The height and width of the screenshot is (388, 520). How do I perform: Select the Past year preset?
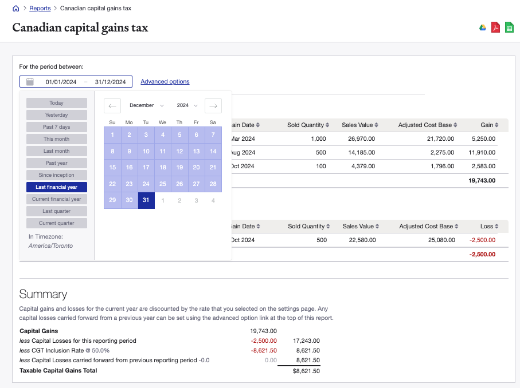click(57, 163)
